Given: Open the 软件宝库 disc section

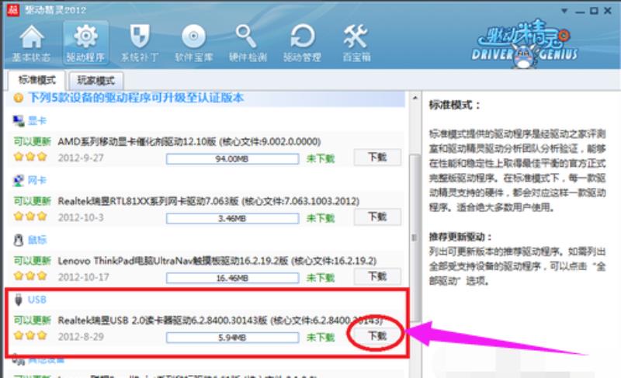Looking at the screenshot, I should (x=193, y=43).
